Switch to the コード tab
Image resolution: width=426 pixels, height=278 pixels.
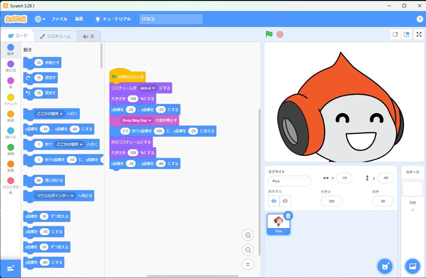coord(17,36)
